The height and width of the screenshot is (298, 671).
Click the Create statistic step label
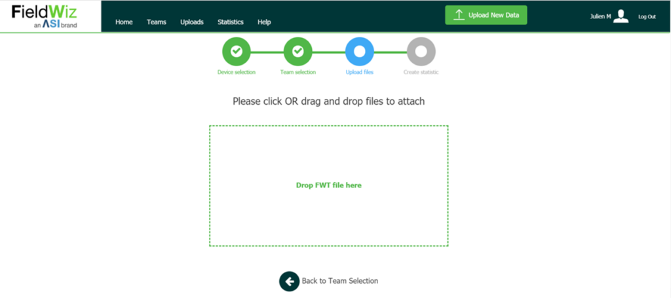(x=421, y=72)
